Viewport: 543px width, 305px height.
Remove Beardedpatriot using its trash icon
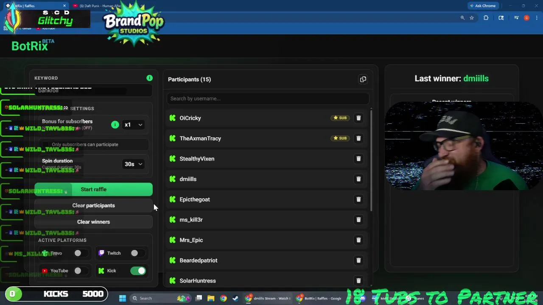click(358, 261)
